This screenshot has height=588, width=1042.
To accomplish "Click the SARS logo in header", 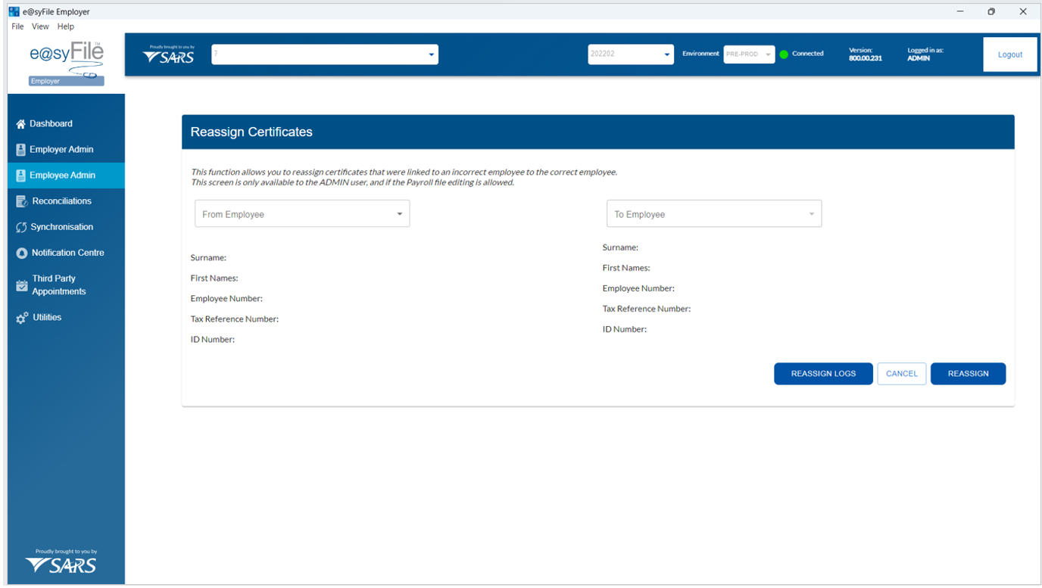I will click(169, 54).
